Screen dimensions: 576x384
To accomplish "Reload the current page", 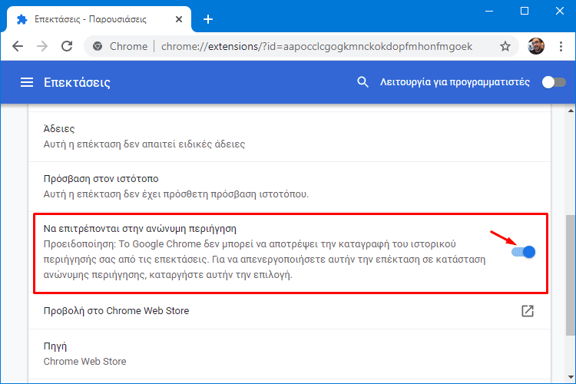I will [67, 46].
